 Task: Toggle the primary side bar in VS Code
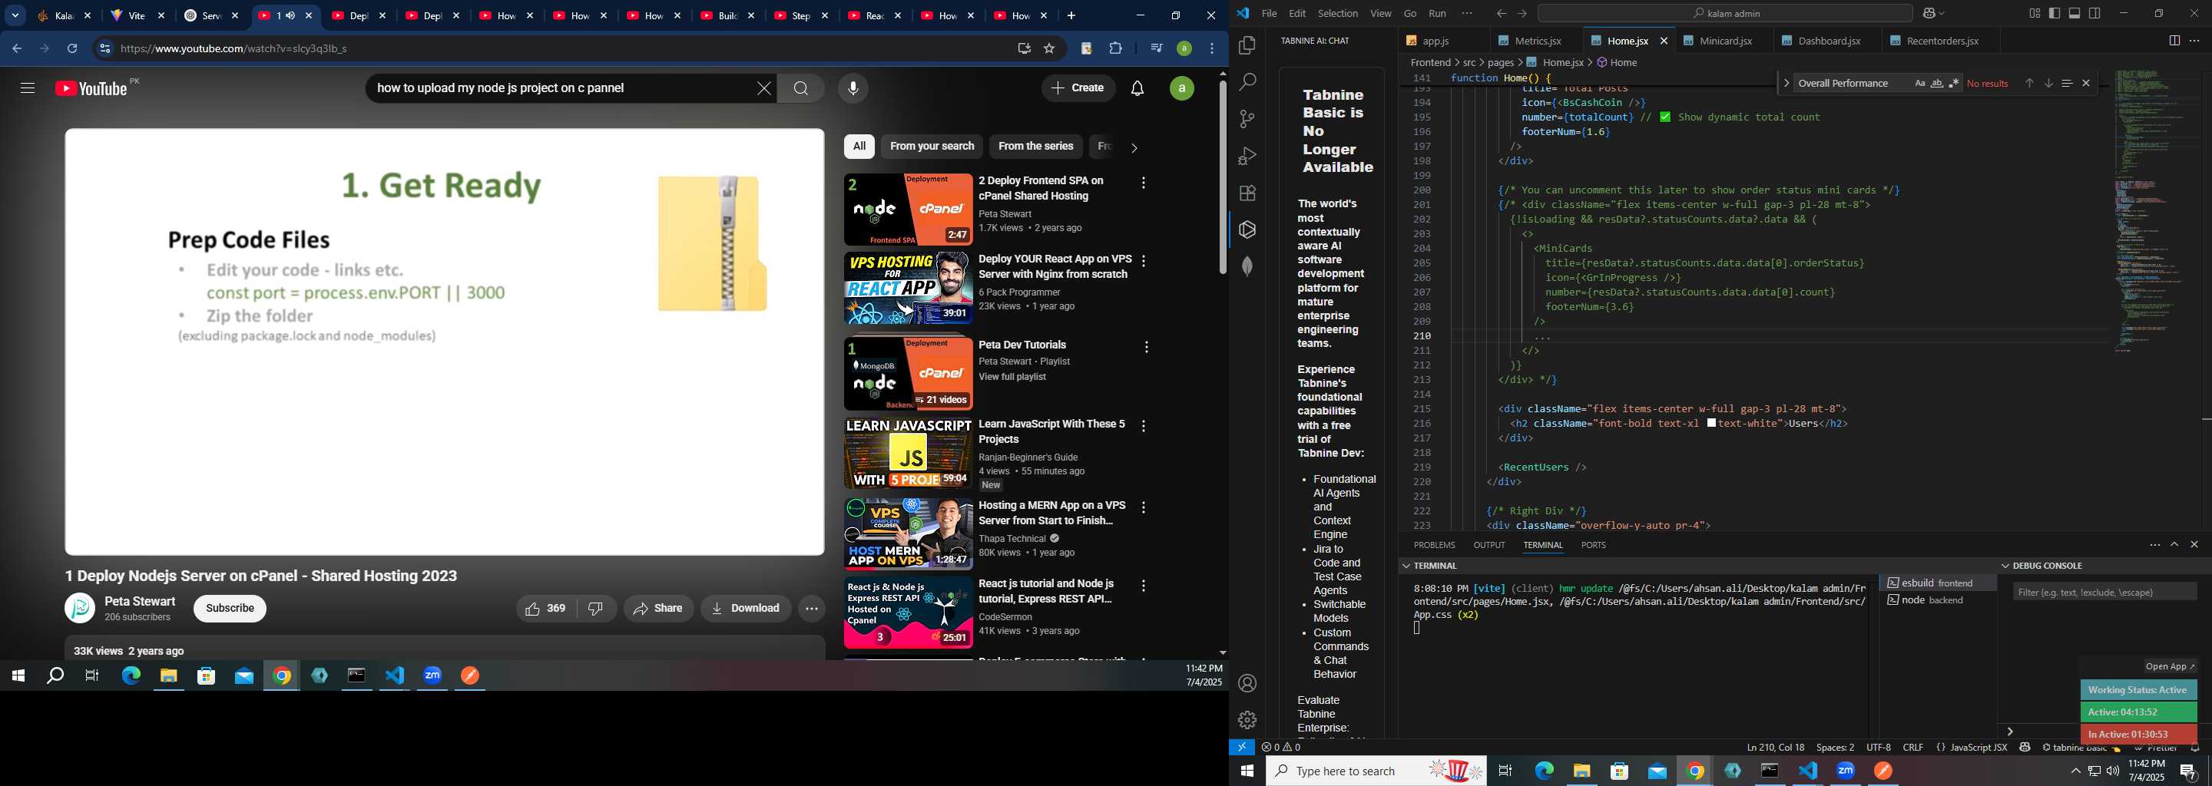pos(2055,14)
